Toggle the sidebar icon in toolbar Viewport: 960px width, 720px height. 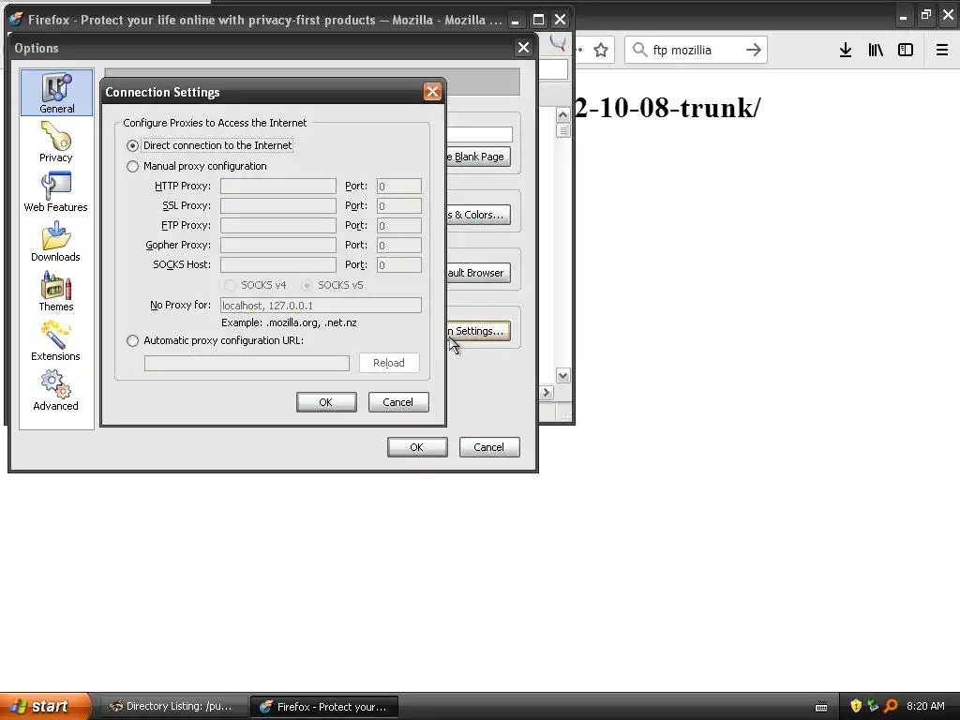tap(906, 51)
